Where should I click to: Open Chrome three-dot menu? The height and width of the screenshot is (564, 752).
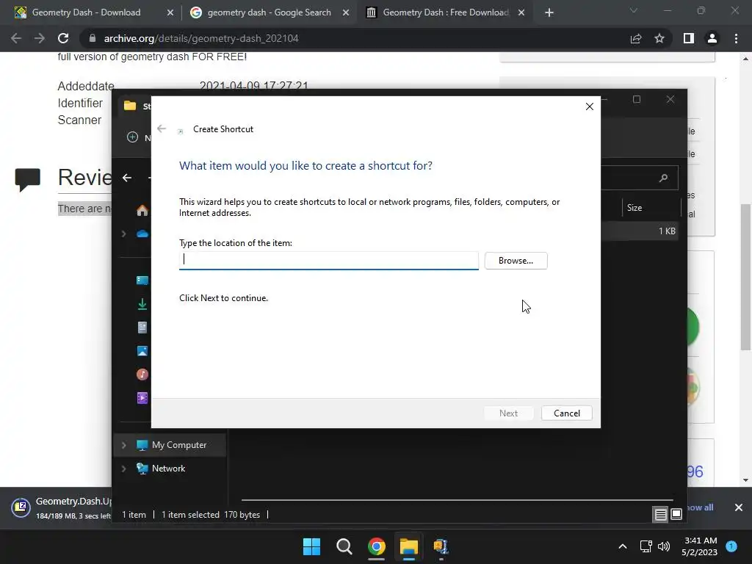click(736, 38)
